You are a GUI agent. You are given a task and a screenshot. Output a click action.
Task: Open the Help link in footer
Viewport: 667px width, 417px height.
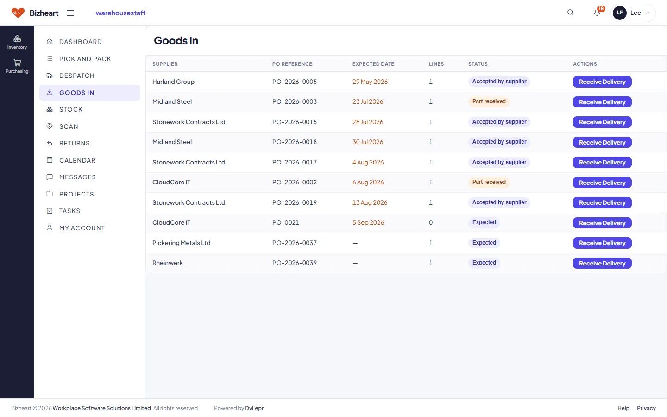pos(623,408)
